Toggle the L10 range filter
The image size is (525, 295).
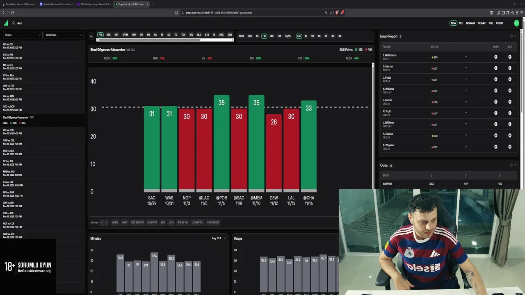click(x=264, y=36)
